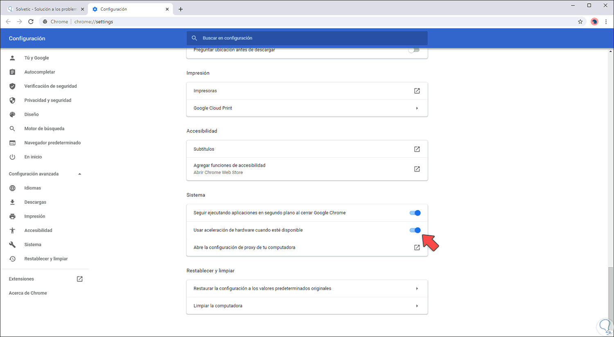Collapse Configuración avanzada section
The image size is (614, 337).
coord(80,174)
